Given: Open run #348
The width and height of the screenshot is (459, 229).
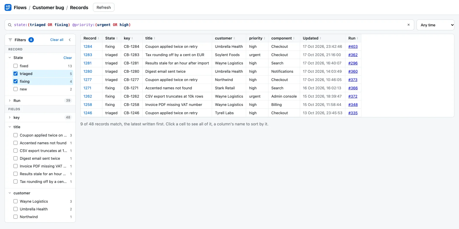Looking at the screenshot, I should 353,104.
